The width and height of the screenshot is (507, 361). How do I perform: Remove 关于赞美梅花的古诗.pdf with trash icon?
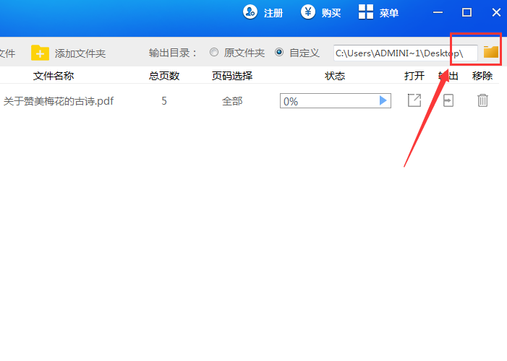click(482, 100)
